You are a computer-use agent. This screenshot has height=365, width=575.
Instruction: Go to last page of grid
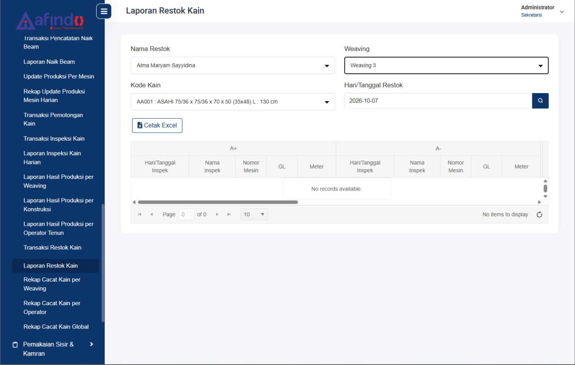tap(229, 214)
